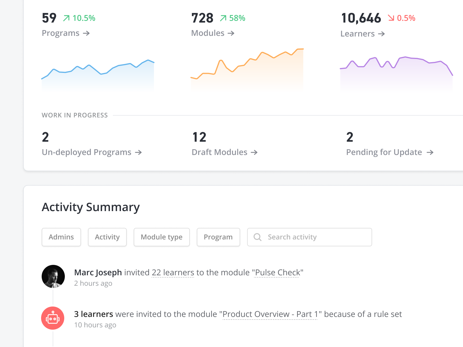Click the red downward arrow beside 0.5%
This screenshot has height=347, width=463.
(x=391, y=18)
